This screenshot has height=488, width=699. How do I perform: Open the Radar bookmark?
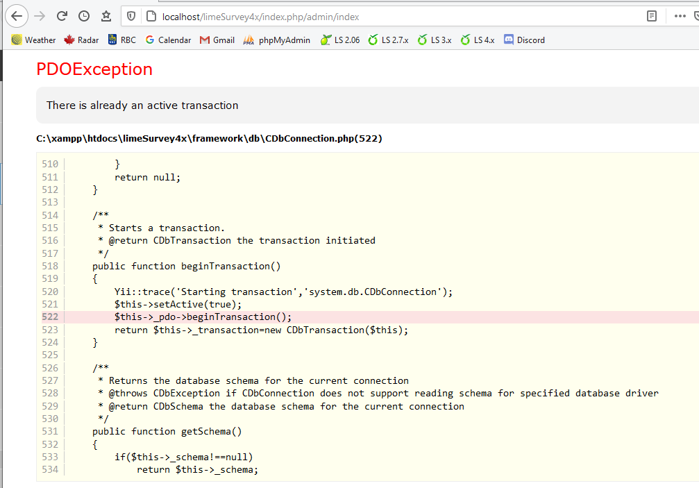[81, 40]
